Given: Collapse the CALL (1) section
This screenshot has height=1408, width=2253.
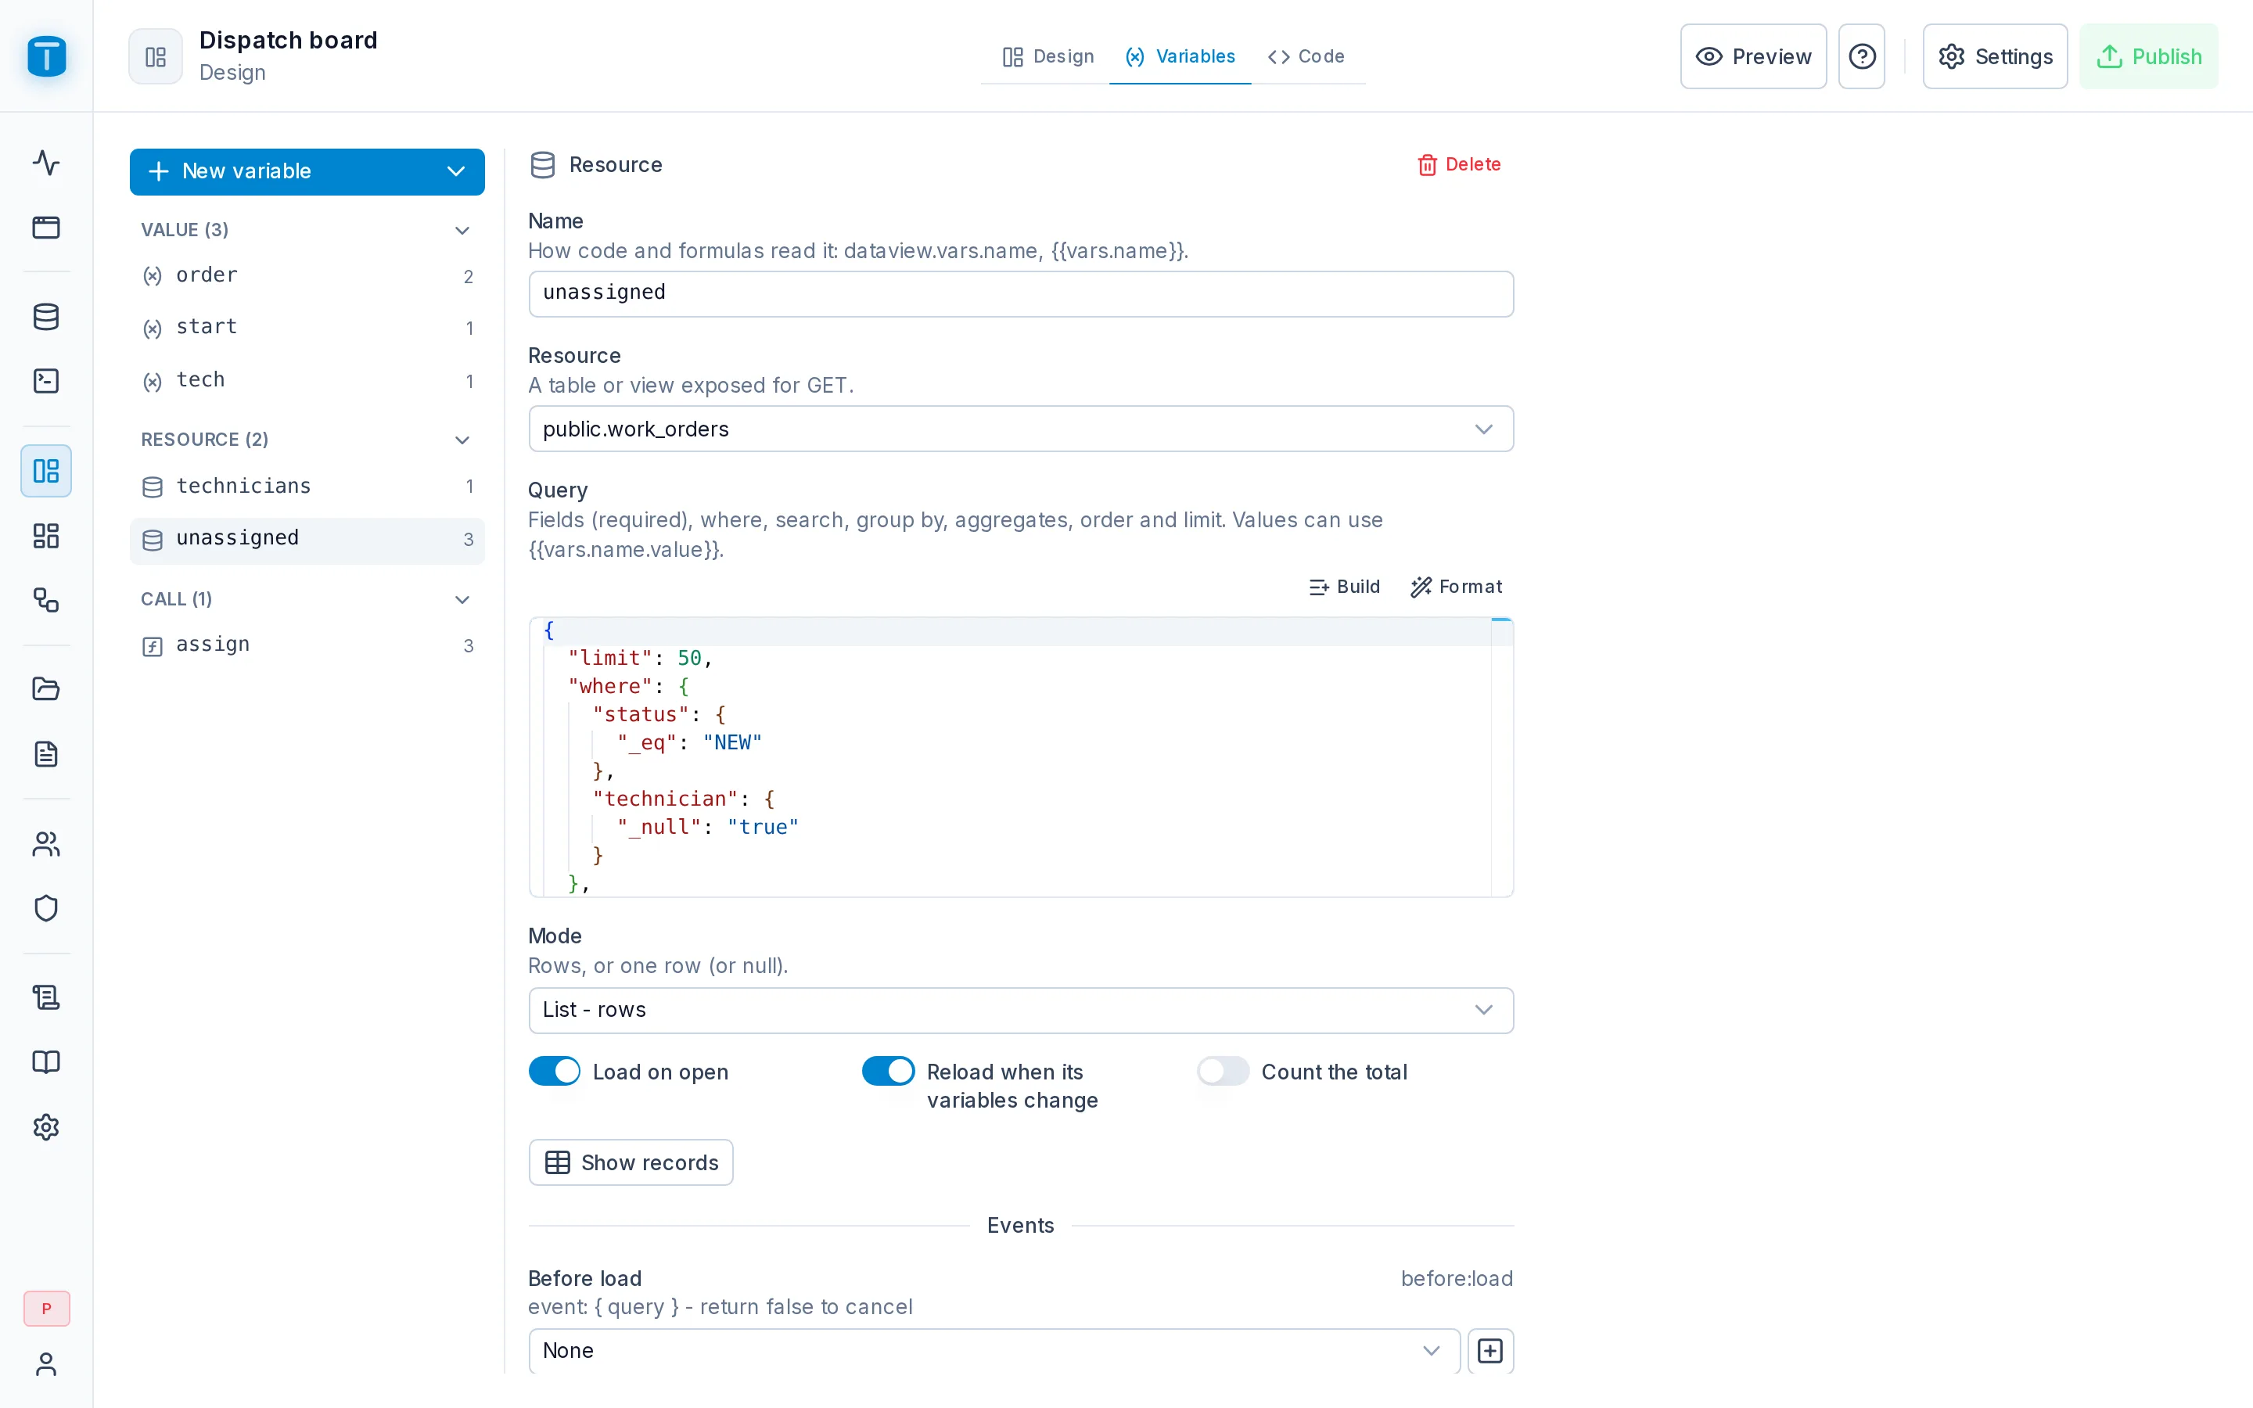Looking at the screenshot, I should point(307,598).
